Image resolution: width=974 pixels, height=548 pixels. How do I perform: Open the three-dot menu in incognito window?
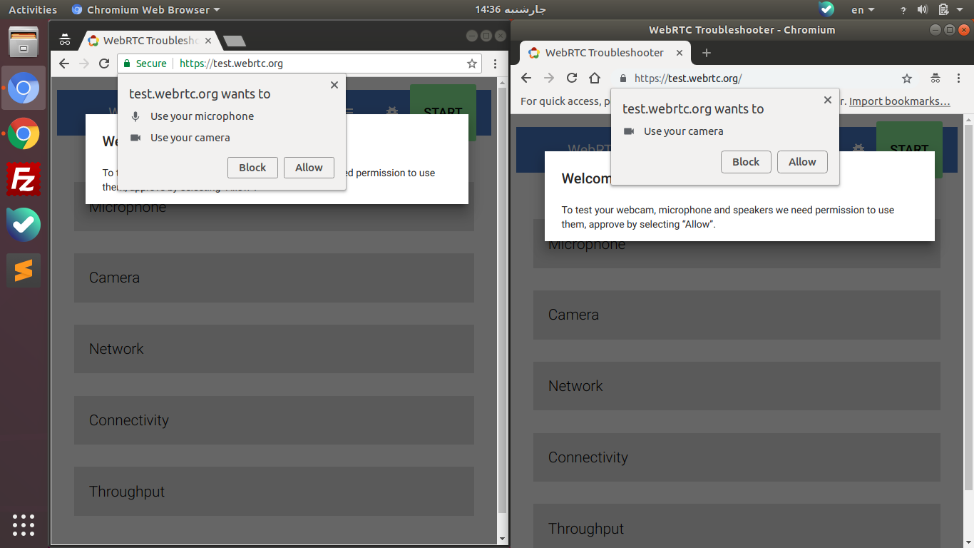point(495,64)
